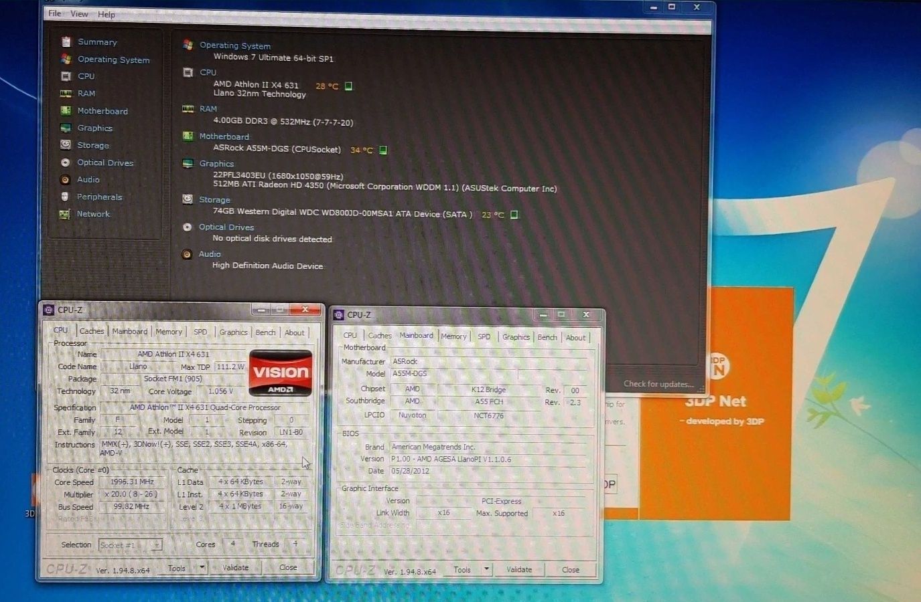Click the Network icon in Speccy sidebar
Image resolution: width=921 pixels, height=602 pixels.
tap(64, 214)
